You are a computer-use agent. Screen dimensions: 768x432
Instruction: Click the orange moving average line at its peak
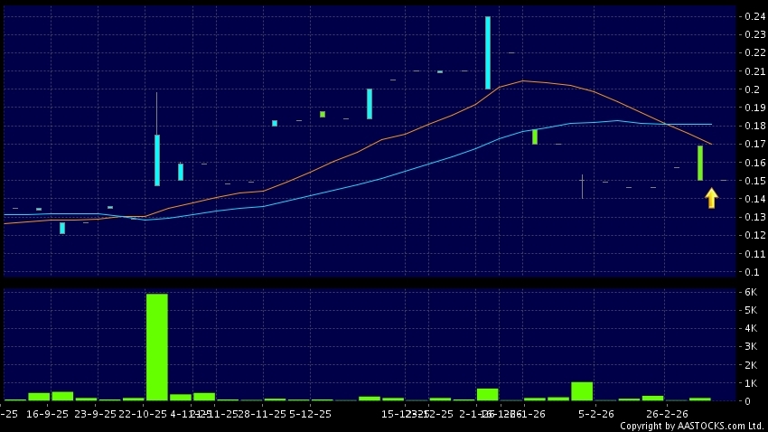[x=523, y=81]
